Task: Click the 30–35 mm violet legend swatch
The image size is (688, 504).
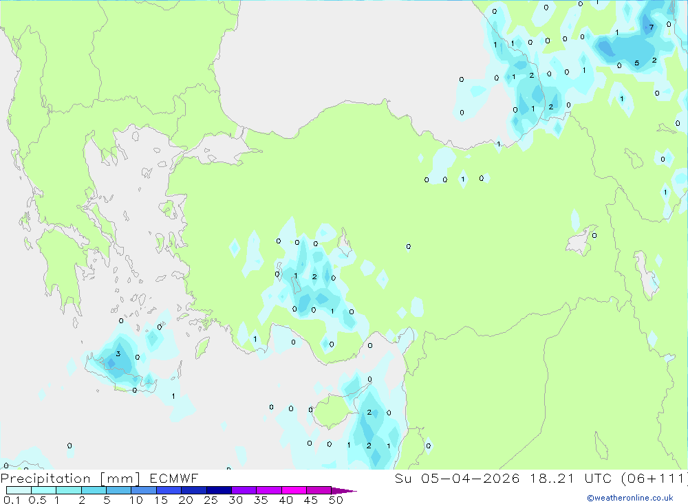Action: [x=244, y=490]
